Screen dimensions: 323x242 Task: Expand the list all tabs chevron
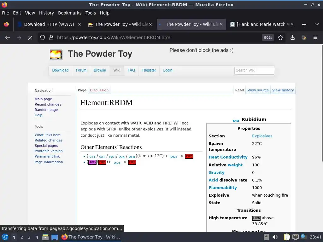coord(317,24)
